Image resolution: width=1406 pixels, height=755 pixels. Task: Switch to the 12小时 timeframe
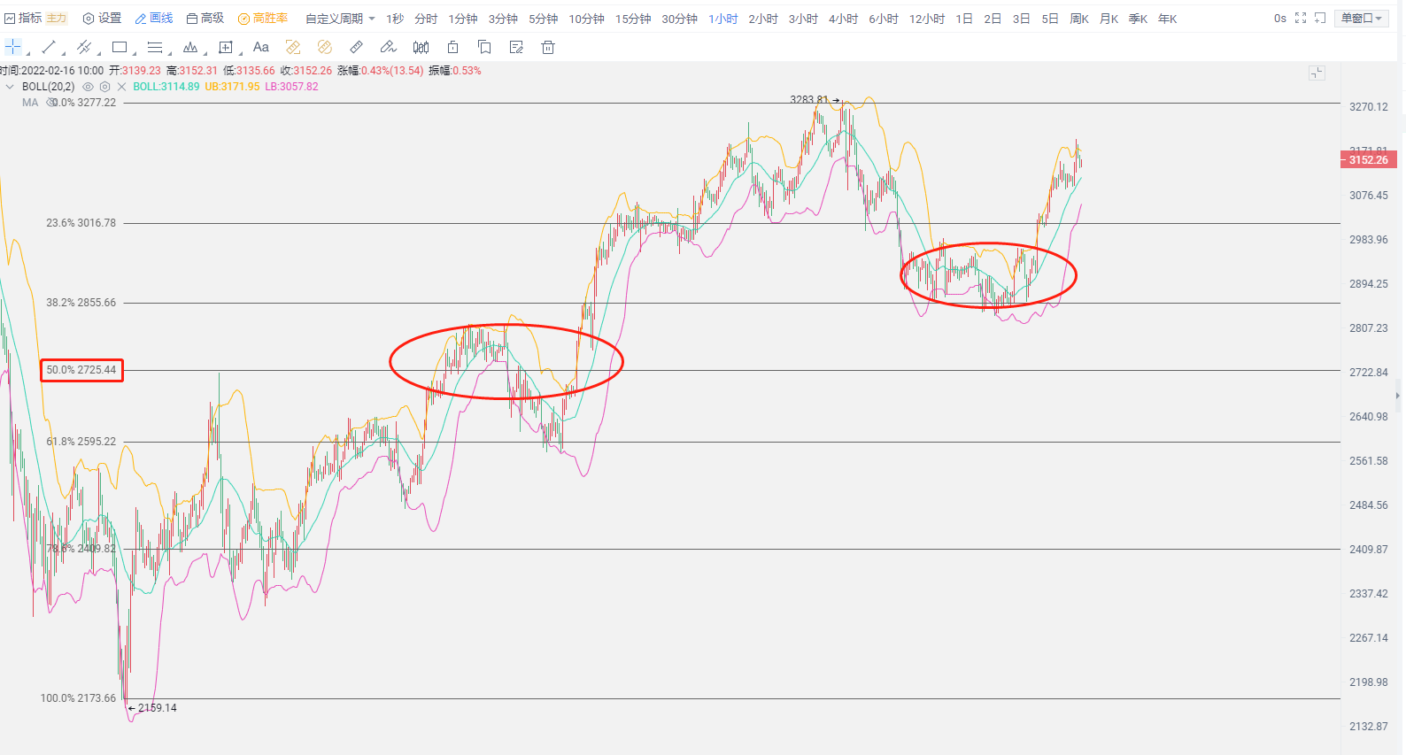point(927,19)
